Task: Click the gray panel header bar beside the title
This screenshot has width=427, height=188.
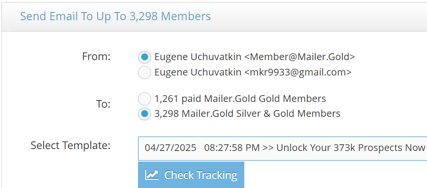Action: [x=319, y=17]
